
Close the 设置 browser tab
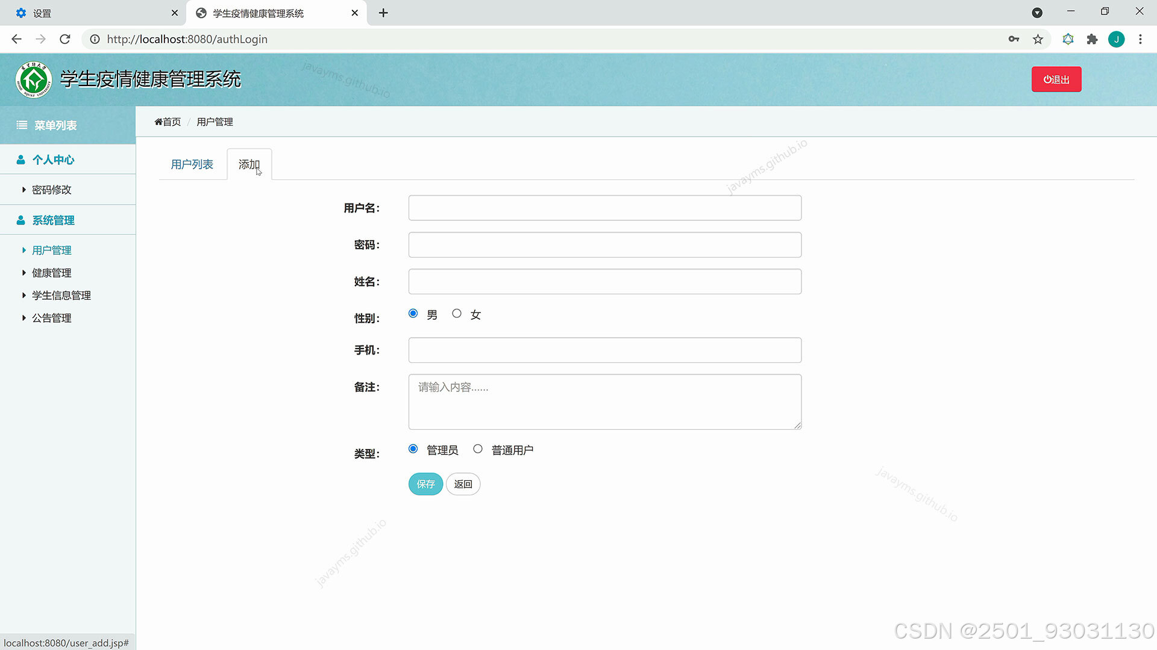tap(175, 13)
